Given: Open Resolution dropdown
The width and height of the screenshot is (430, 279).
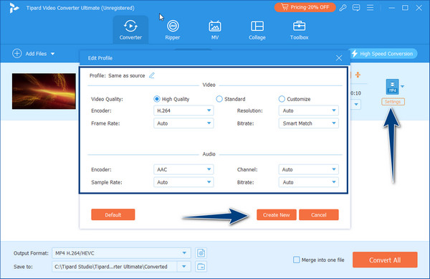Looking at the screenshot, I should pyautogui.click(x=308, y=110).
